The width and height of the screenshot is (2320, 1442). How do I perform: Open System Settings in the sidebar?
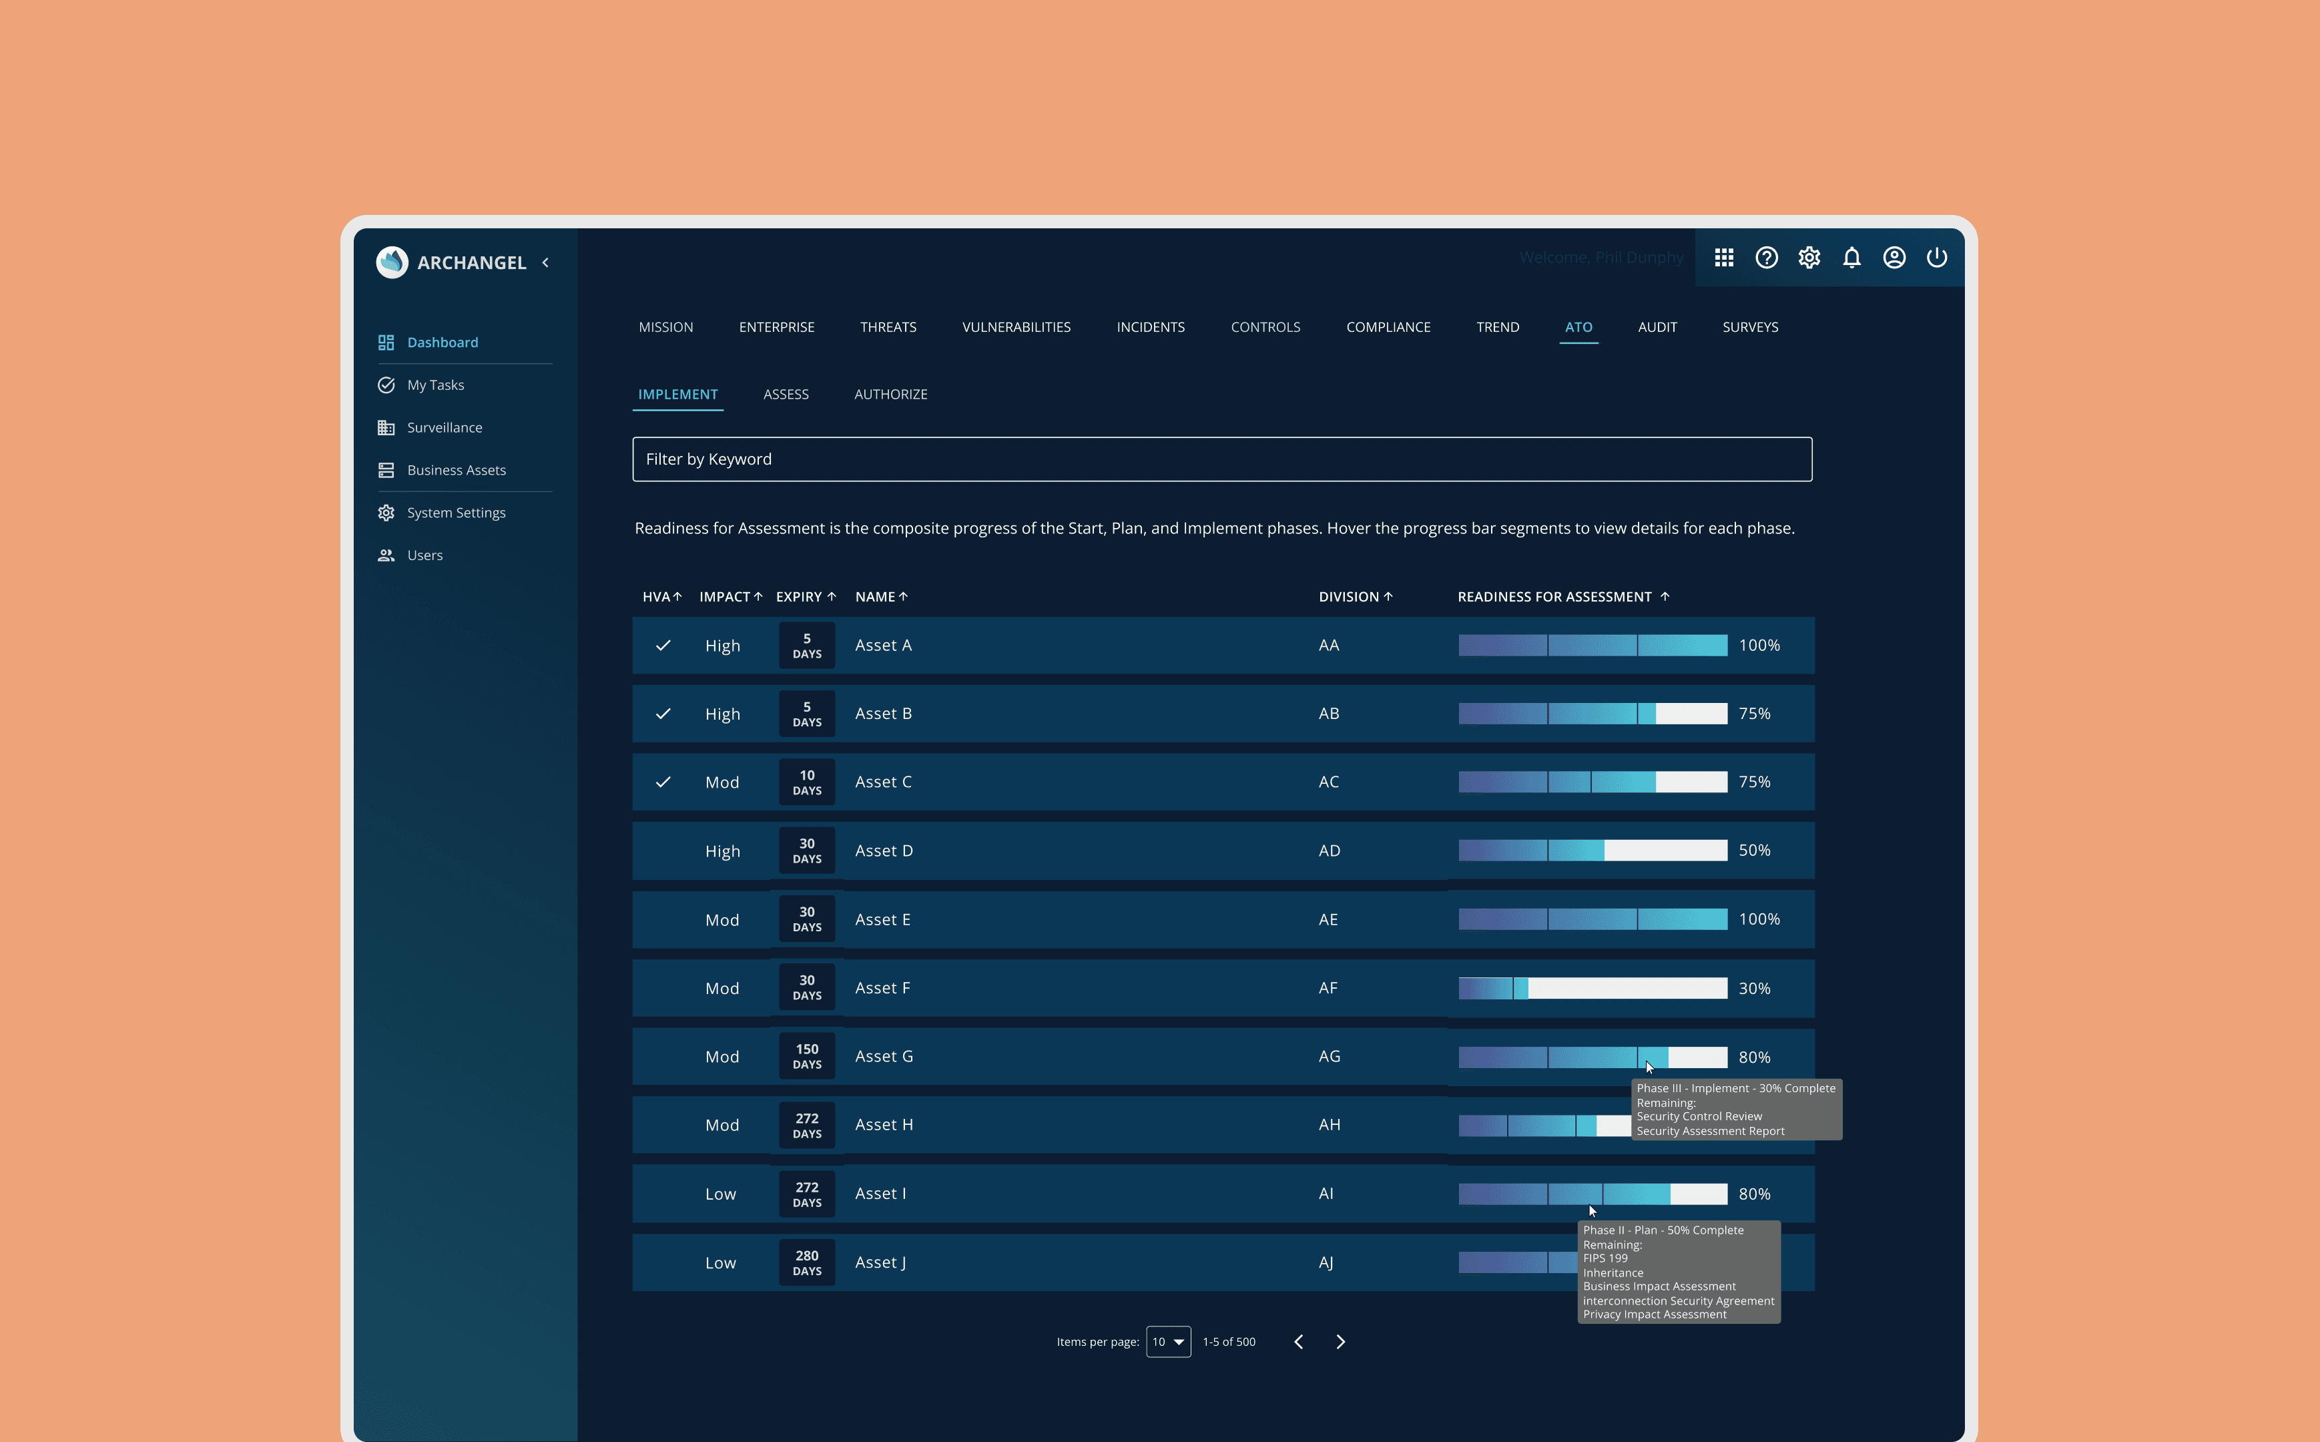click(x=457, y=513)
